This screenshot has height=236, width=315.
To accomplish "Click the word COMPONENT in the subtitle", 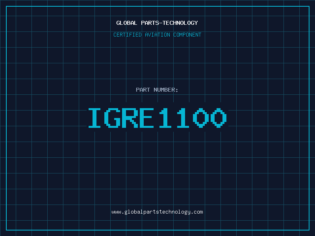I will 187,35.
